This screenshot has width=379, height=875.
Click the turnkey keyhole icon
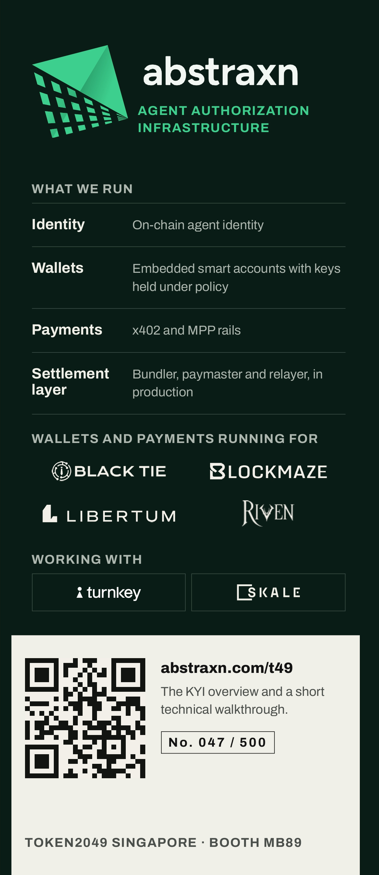click(80, 593)
